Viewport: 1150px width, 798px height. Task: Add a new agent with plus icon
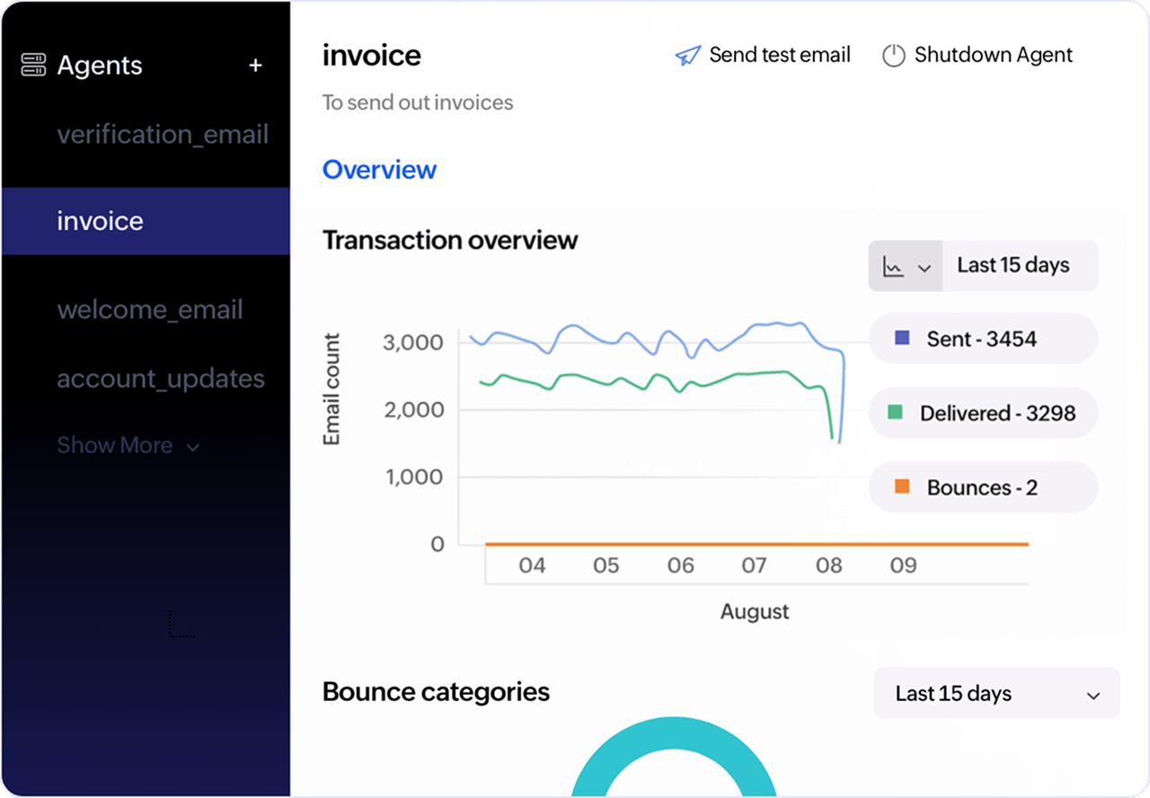pyautogui.click(x=255, y=66)
